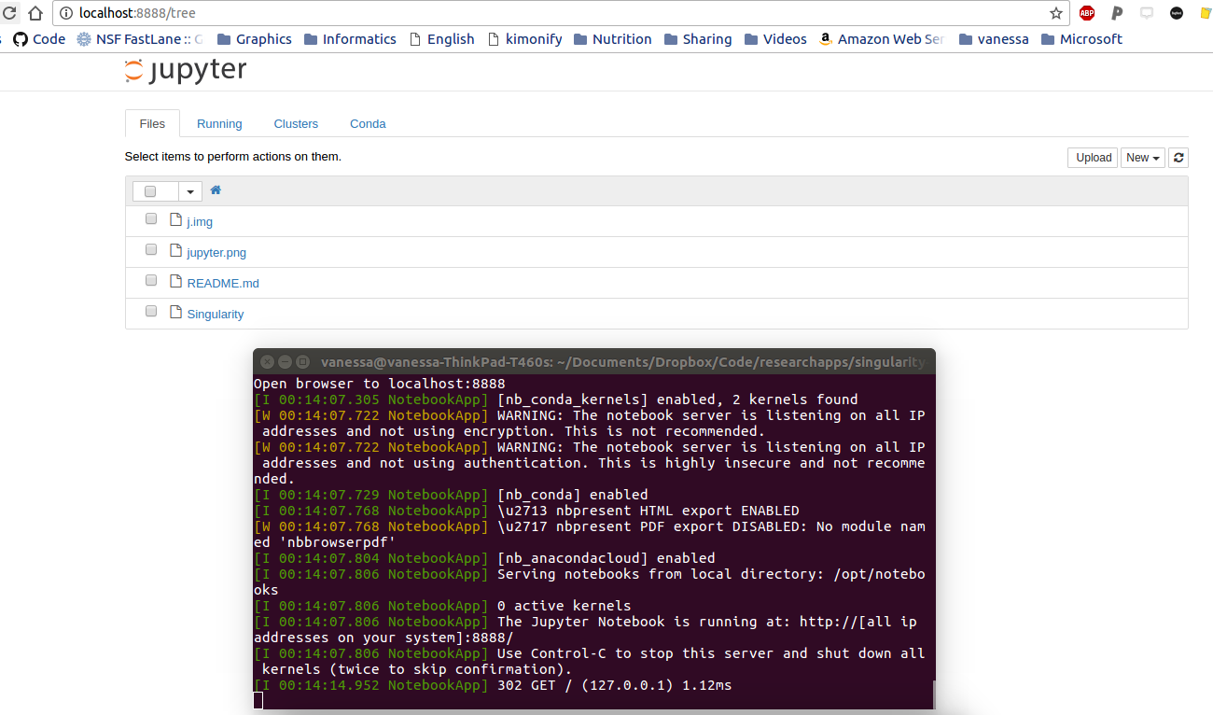This screenshot has width=1213, height=715.
Task: Open the Amazon Web Services bookmark
Action: click(881, 39)
